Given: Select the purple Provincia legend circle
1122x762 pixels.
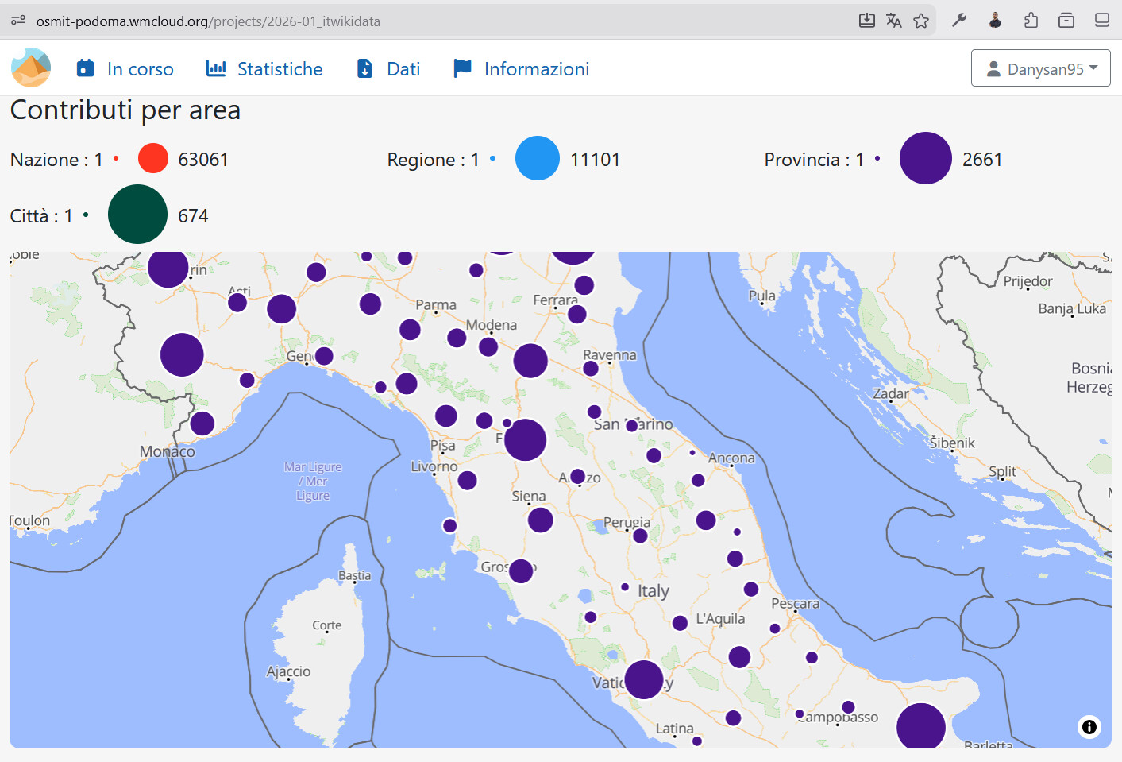Looking at the screenshot, I should pos(925,158).
